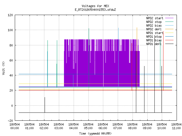Click the black NPD1 defl legend line

click(x=169, y=44)
